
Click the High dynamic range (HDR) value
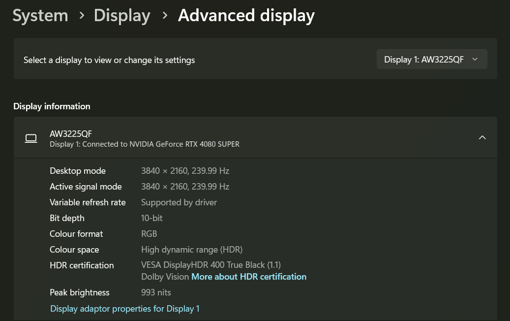(x=192, y=250)
